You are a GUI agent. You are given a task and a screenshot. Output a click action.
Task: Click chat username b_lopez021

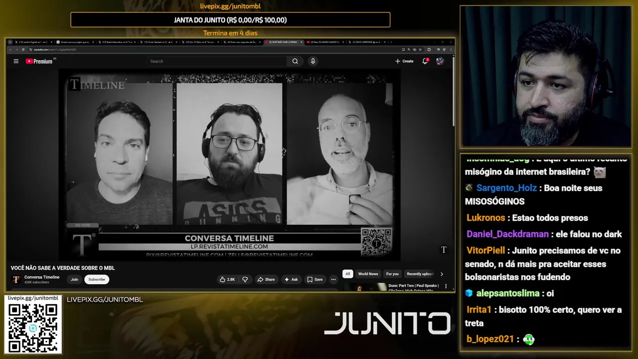pyautogui.click(x=490, y=339)
